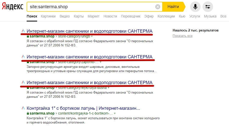The height and width of the screenshot is (128, 229).
Task: Switch to the Музыка tab
Action: click(210, 16)
